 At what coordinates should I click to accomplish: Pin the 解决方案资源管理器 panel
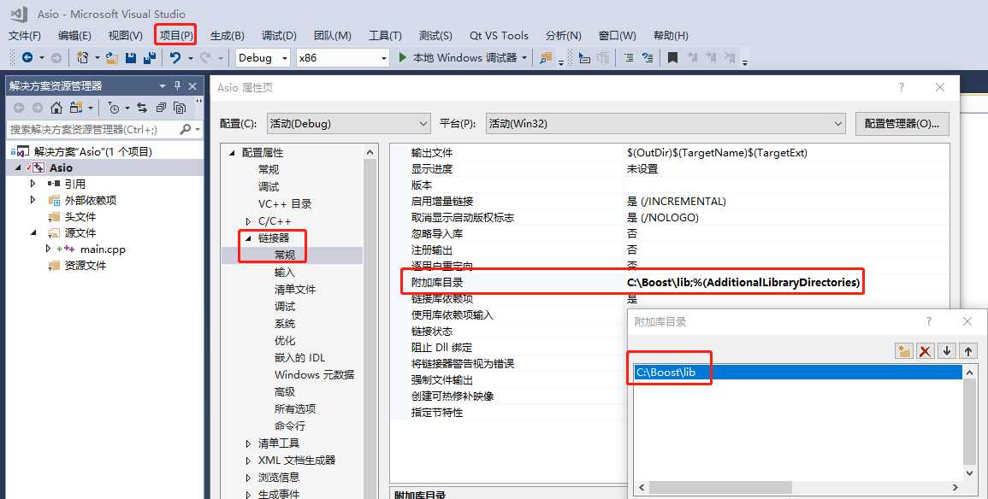tap(178, 86)
